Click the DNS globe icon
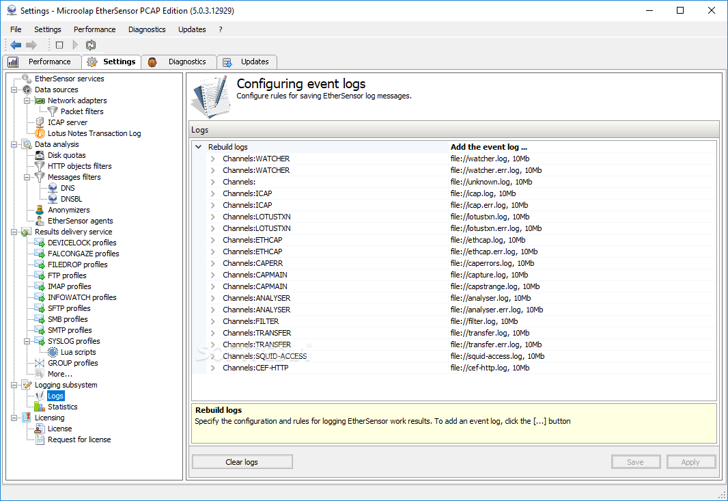Image resolution: width=728 pixels, height=501 pixels. click(x=53, y=188)
